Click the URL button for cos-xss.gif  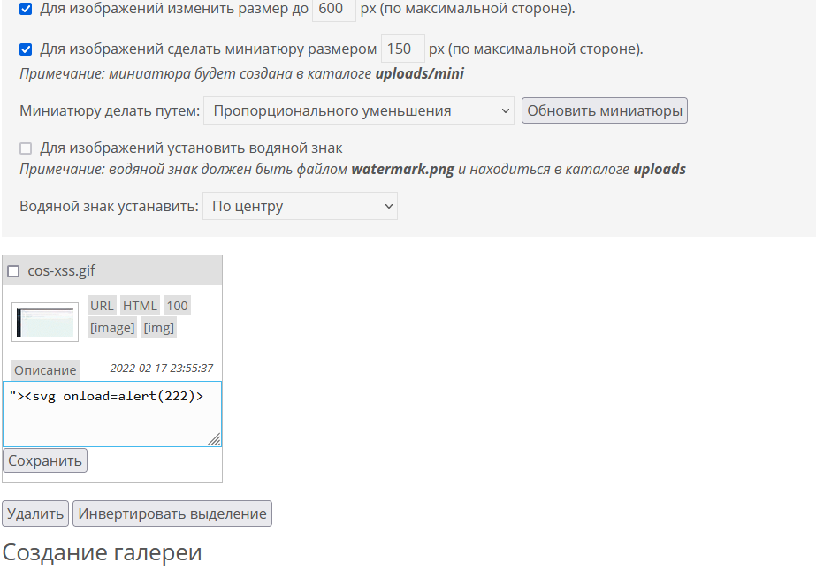pos(101,305)
